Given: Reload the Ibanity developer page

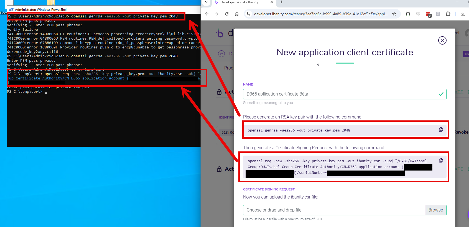Looking at the screenshot, I should click(x=227, y=14).
